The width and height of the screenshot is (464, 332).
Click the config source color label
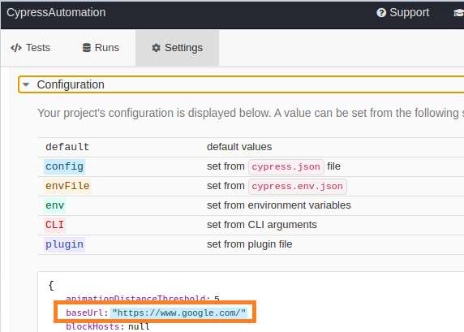coord(65,166)
